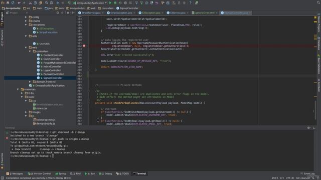
Task: Click the Find magnifier toolbar icon
Action: pos(47,3)
